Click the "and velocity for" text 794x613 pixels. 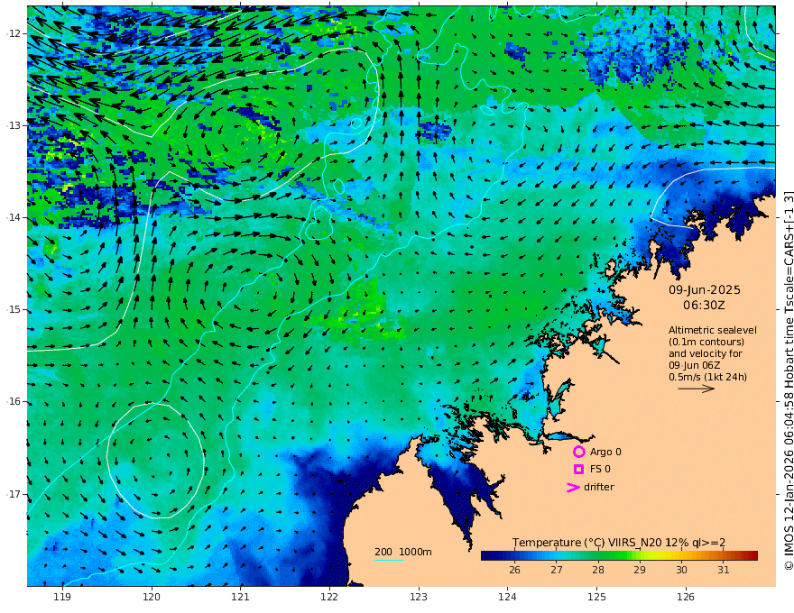pos(706,353)
